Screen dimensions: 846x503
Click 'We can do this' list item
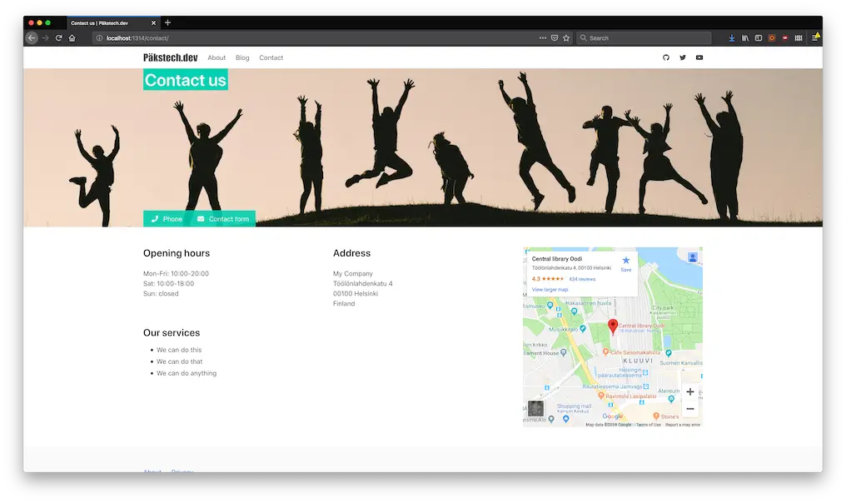(x=179, y=350)
